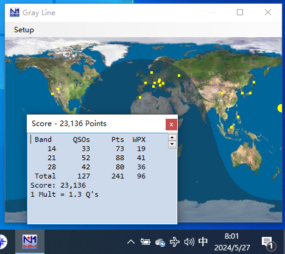
Task: Switch the Chinese input method indicator
Action: [x=203, y=242]
